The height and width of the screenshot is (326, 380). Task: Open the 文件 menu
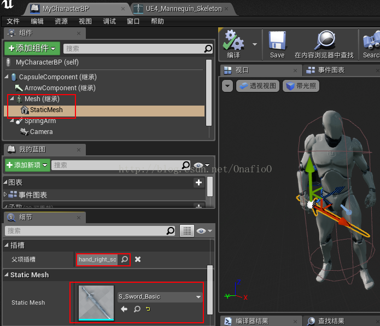pyautogui.click(x=13, y=21)
